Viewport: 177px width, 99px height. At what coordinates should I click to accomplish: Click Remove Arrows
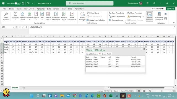pos(116,20)
